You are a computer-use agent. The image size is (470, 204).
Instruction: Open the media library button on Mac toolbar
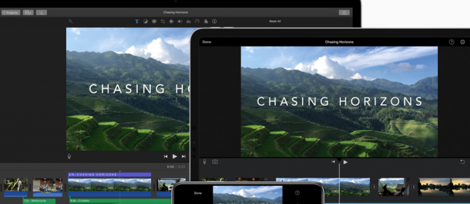coord(28,12)
